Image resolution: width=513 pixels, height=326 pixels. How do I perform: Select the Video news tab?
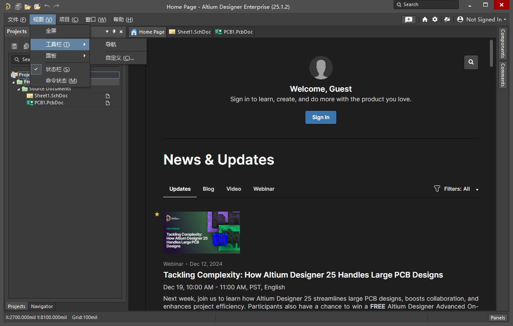click(x=234, y=189)
